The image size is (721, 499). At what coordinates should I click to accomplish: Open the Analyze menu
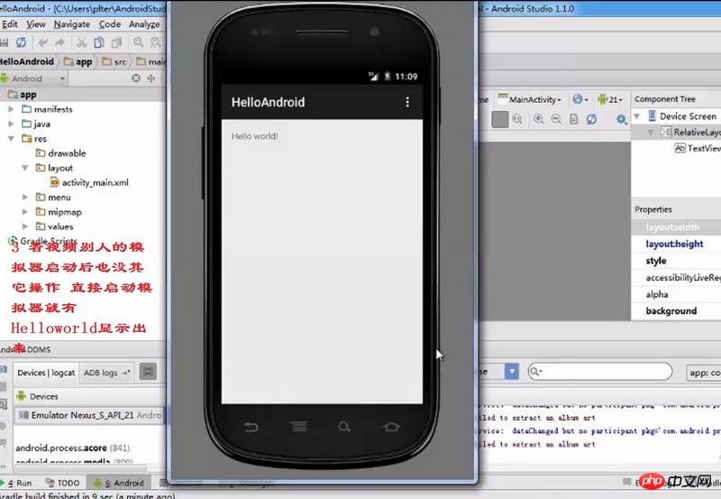144,24
